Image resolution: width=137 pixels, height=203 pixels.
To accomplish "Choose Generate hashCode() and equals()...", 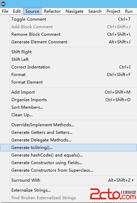I will (73, 155).
